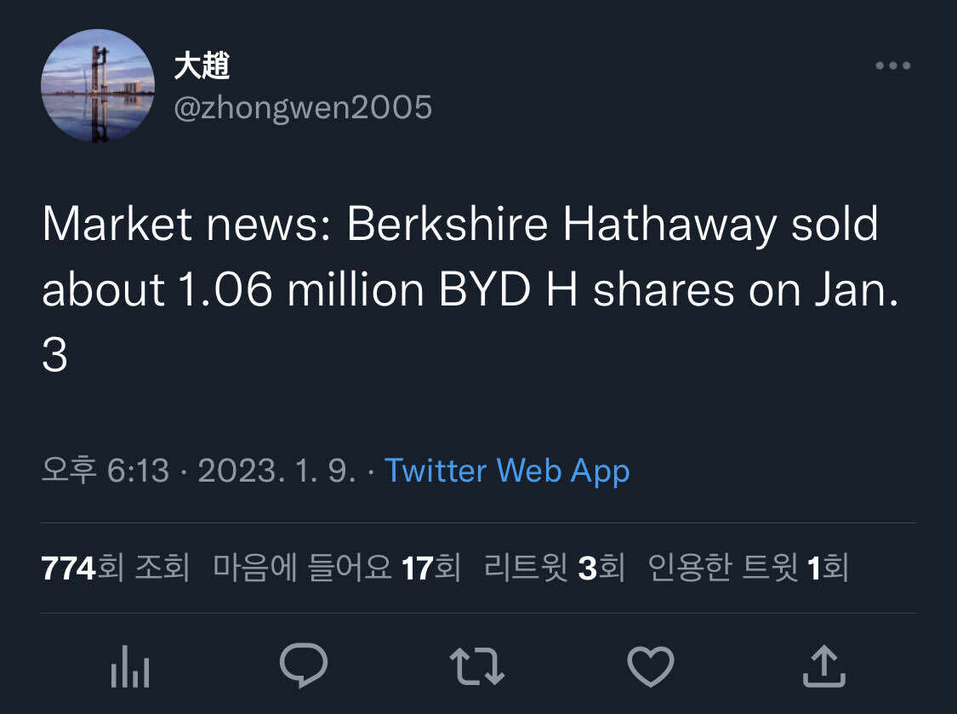957x714 pixels.
Task: Click the number 17 in likes count
Action: [x=418, y=568]
